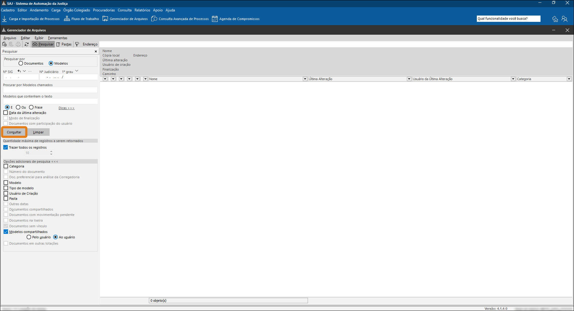This screenshot has height=311, width=574.
Task: Click the home icon at top right
Action: tap(555, 19)
